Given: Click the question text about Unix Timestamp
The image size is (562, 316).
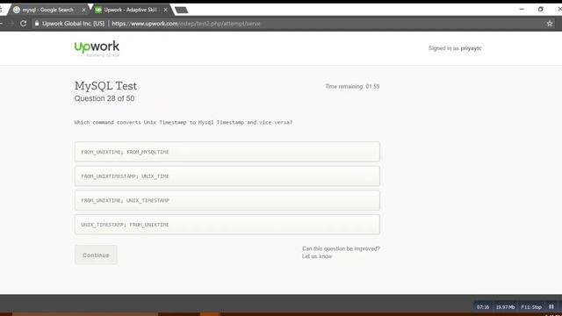Looking at the screenshot, I should (184, 123).
